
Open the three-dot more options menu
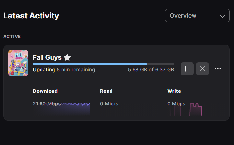coord(218,69)
